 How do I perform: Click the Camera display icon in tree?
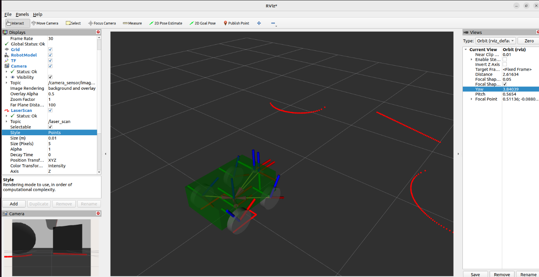point(7,66)
